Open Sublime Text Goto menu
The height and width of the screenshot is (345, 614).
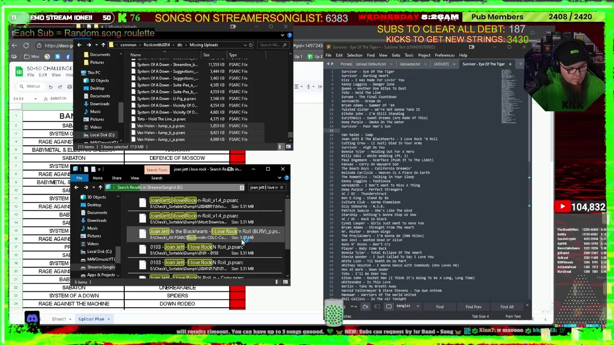click(396, 56)
